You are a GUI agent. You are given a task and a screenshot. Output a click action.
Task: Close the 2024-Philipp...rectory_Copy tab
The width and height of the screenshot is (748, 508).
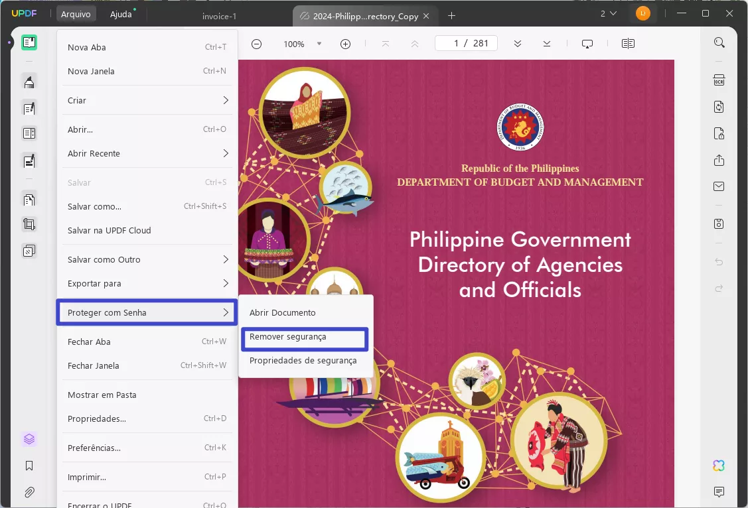[x=426, y=16]
